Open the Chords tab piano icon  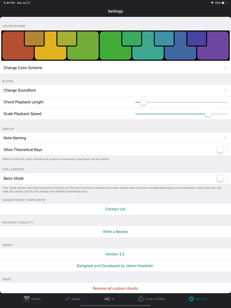click(x=26, y=299)
